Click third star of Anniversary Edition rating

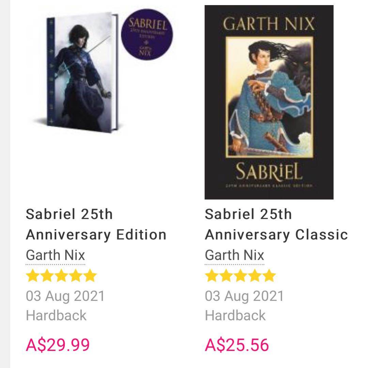coord(61,276)
